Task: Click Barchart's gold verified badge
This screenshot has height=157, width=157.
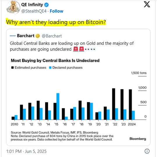Action: click(38, 36)
